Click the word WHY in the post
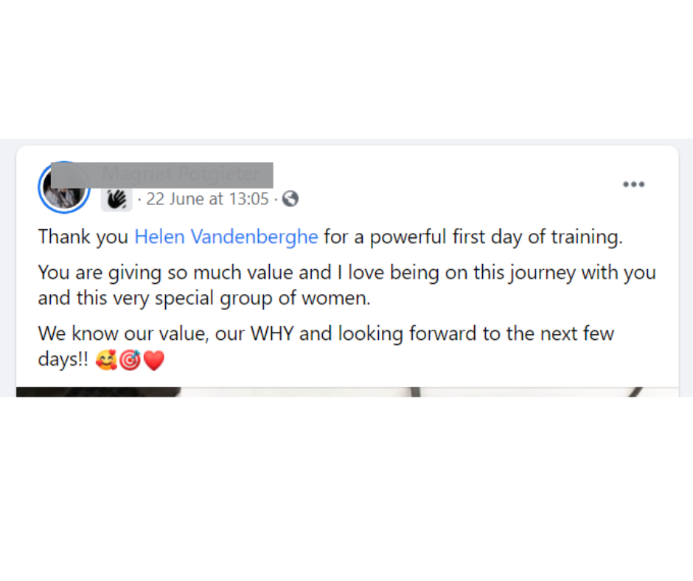The image size is (693, 581). [x=273, y=333]
